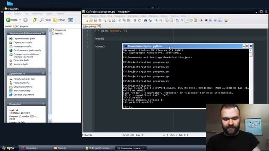Click the Zoom Out icon in Notepad++
The height and width of the screenshot is (151, 269).
click(x=161, y=21)
